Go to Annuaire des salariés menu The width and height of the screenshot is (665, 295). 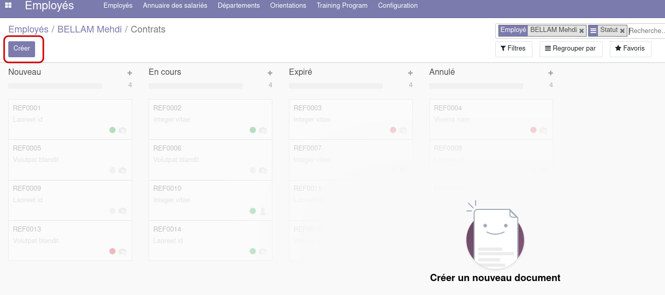(x=175, y=6)
